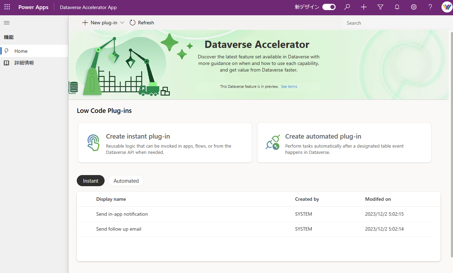
Task: Select the Automated filter pill
Action: pyautogui.click(x=126, y=181)
